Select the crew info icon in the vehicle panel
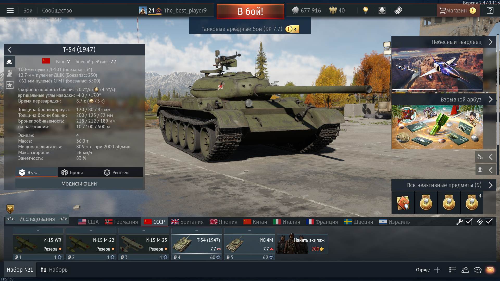Viewport: 500px width, 281px height. pyautogui.click(x=10, y=73)
